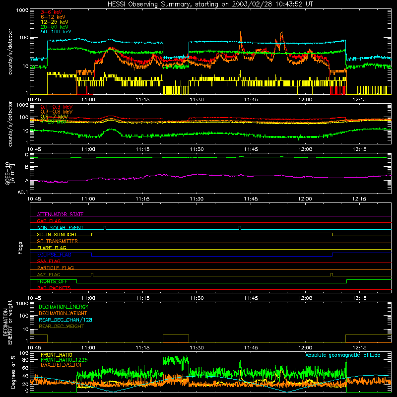Click the GOES-10 axis label
Image resolution: width=397 pixels, height=397 pixels.
(9, 173)
